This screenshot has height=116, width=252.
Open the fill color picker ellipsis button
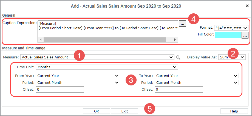[245, 35]
